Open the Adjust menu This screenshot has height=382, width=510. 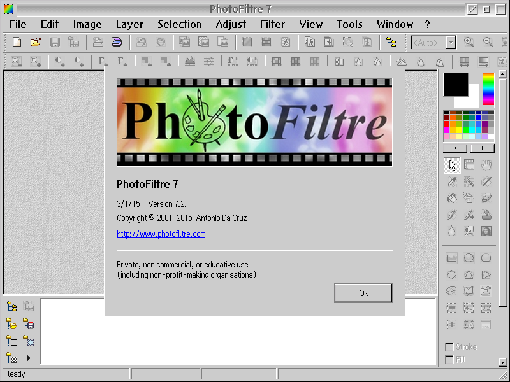coord(231,24)
